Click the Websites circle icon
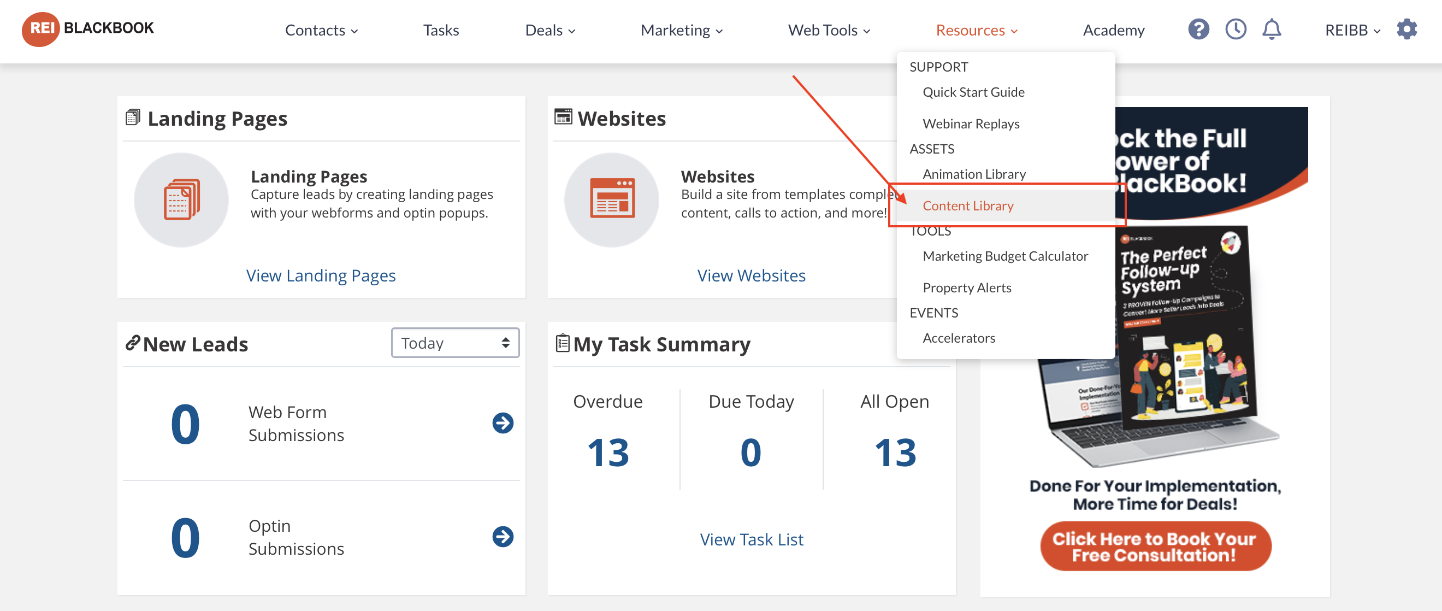Image resolution: width=1442 pixels, height=611 pixels. point(611,200)
